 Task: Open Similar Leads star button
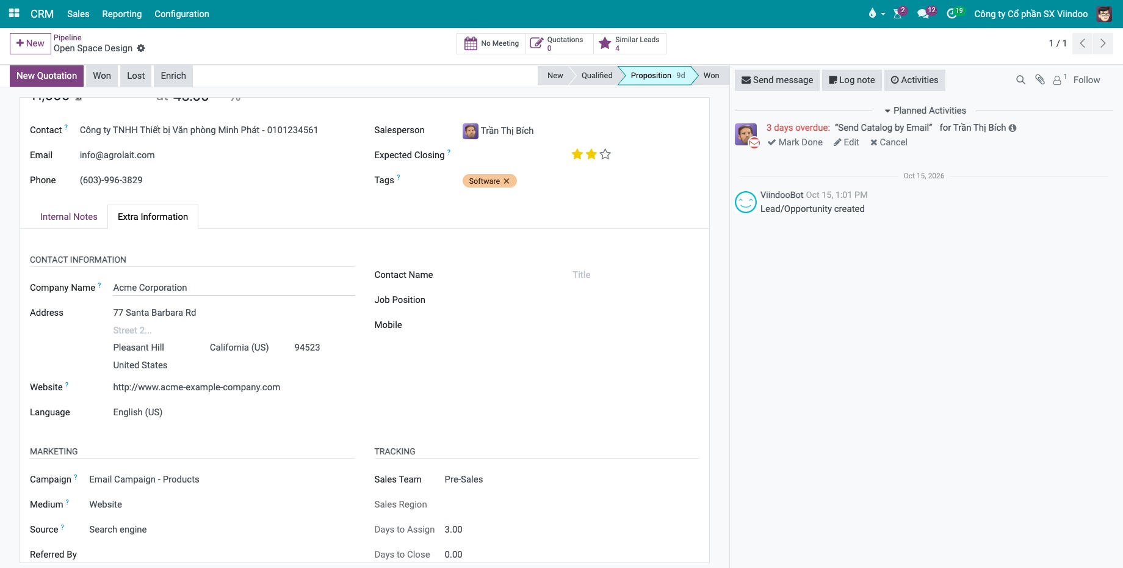[629, 43]
